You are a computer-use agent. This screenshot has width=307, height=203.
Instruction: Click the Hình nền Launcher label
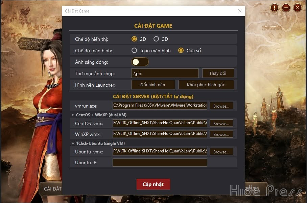(x=95, y=85)
